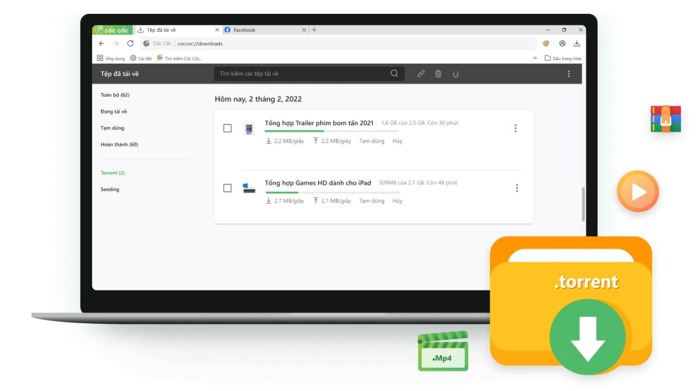Open the browser profile icon
Viewport: 696px width, 391px height.
[x=561, y=42]
